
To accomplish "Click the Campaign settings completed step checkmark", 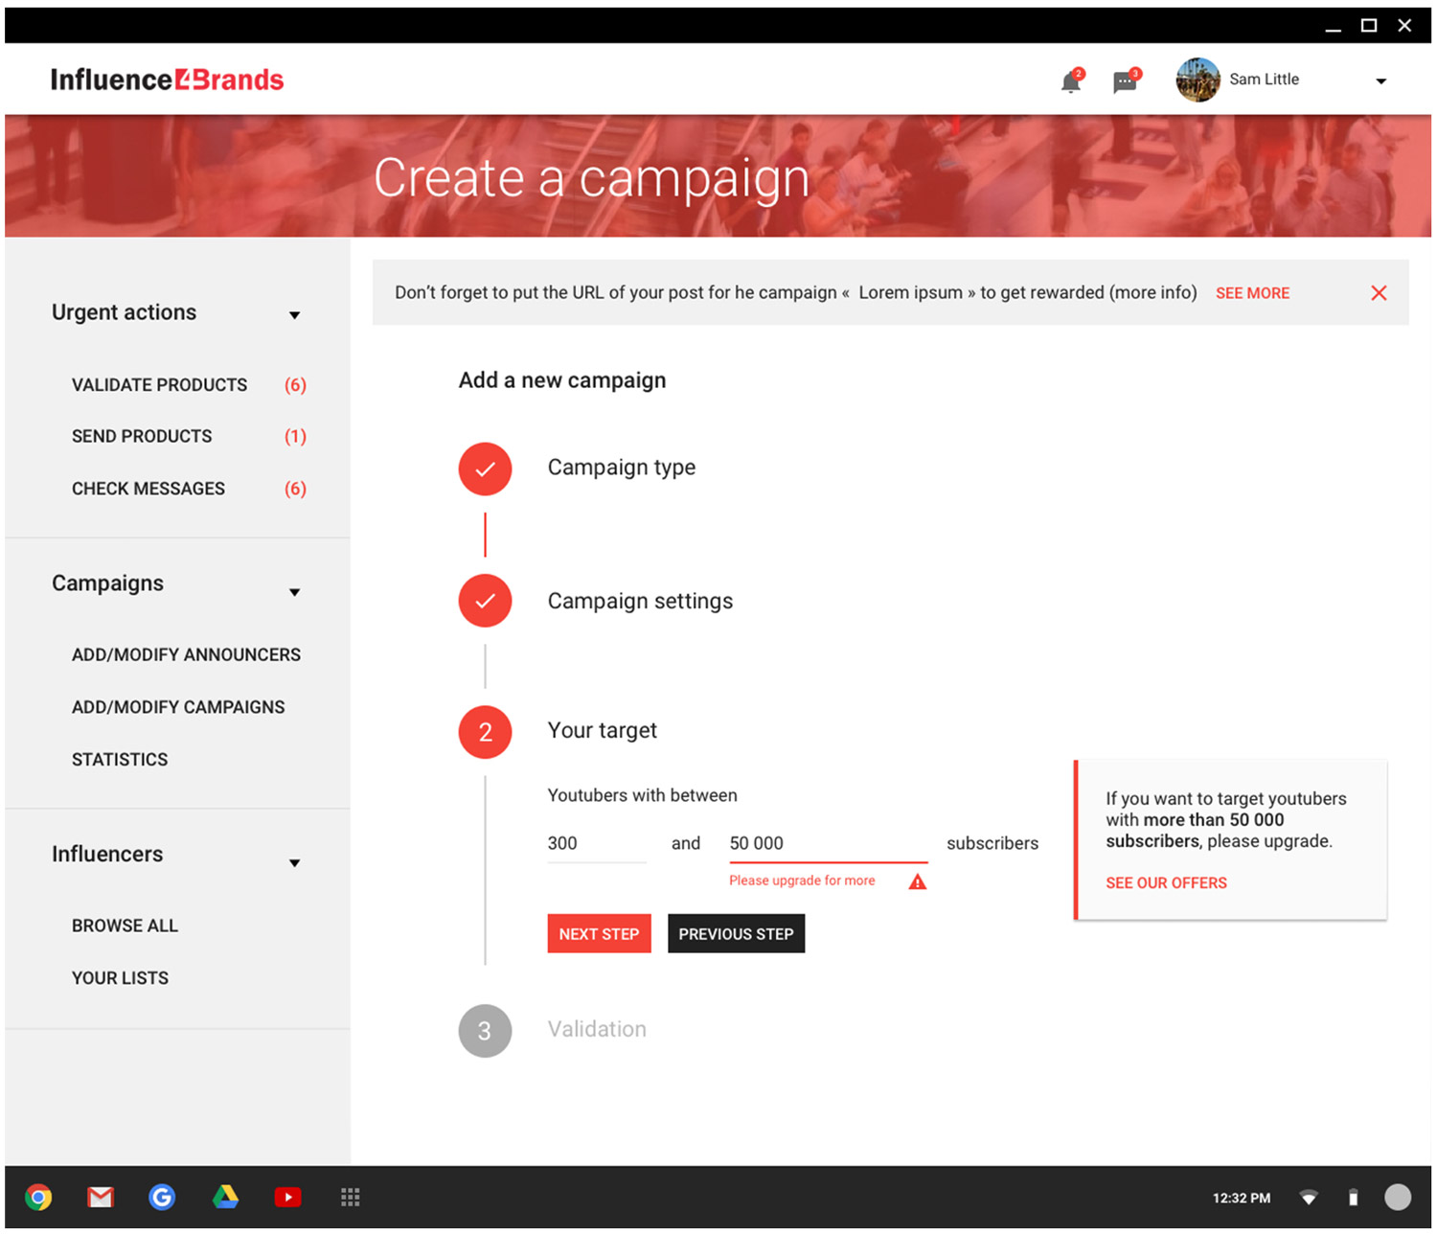I will point(485,601).
